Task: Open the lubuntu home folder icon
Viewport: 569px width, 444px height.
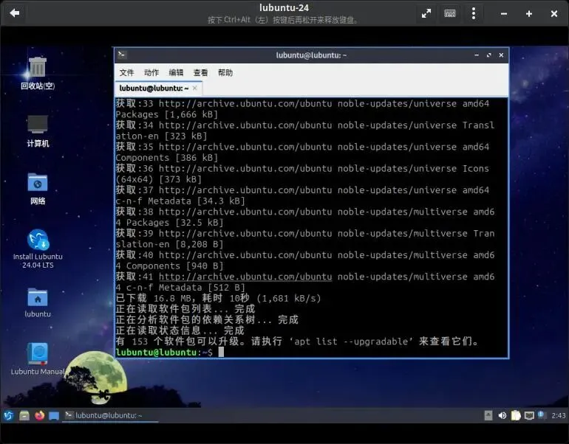Action: tap(38, 302)
